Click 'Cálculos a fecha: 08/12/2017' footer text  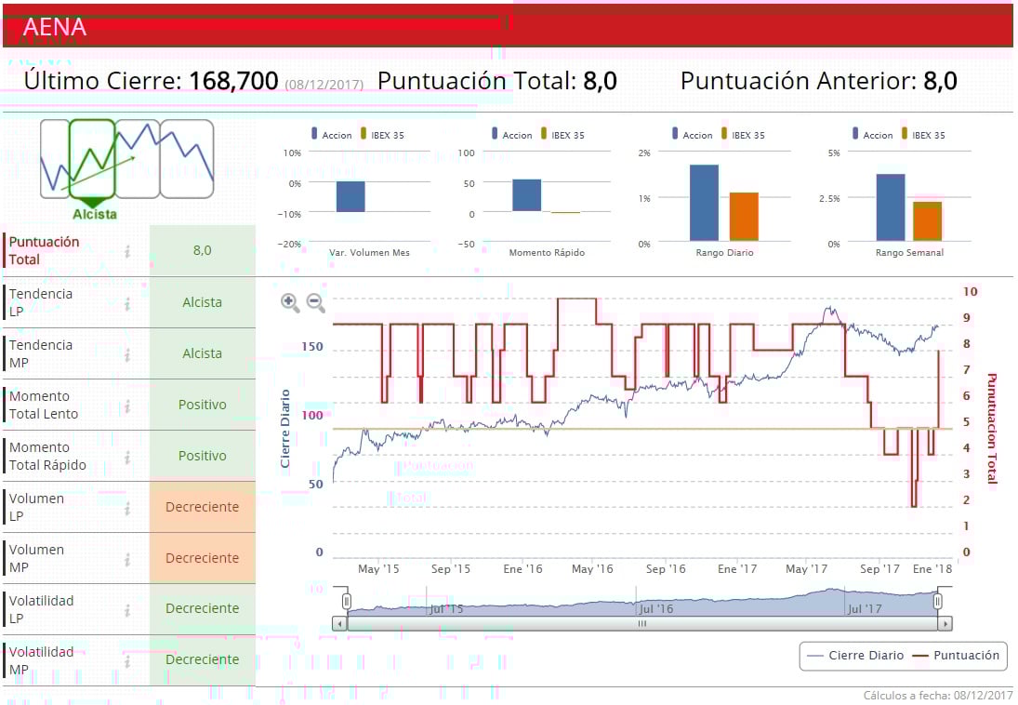[938, 696]
